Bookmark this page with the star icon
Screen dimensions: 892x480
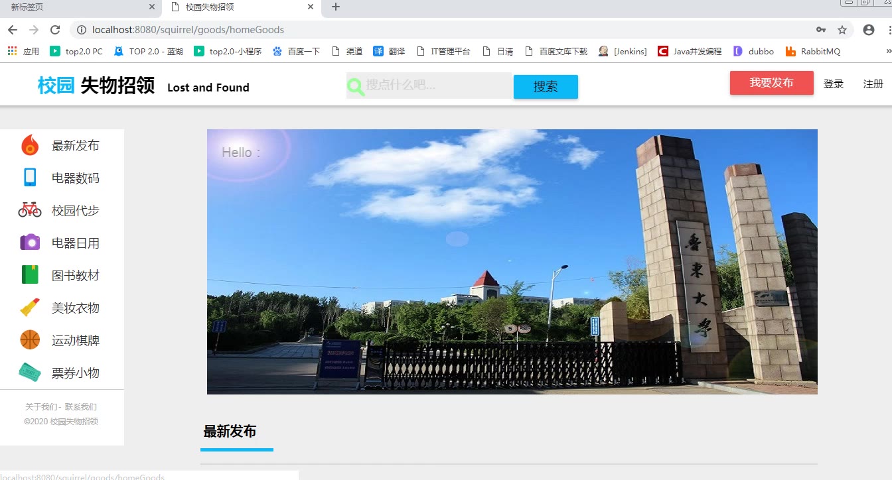(x=842, y=30)
